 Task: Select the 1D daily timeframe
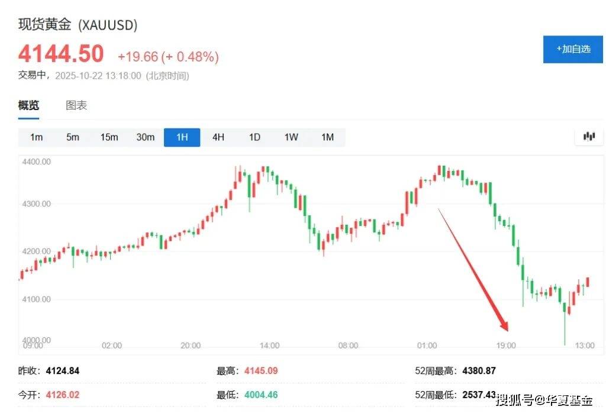pos(254,137)
